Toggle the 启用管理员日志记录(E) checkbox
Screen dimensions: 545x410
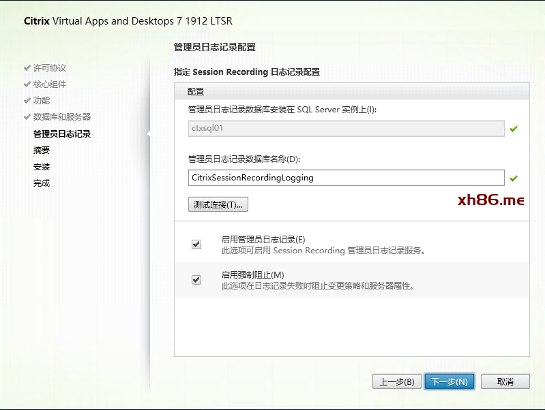tap(196, 245)
